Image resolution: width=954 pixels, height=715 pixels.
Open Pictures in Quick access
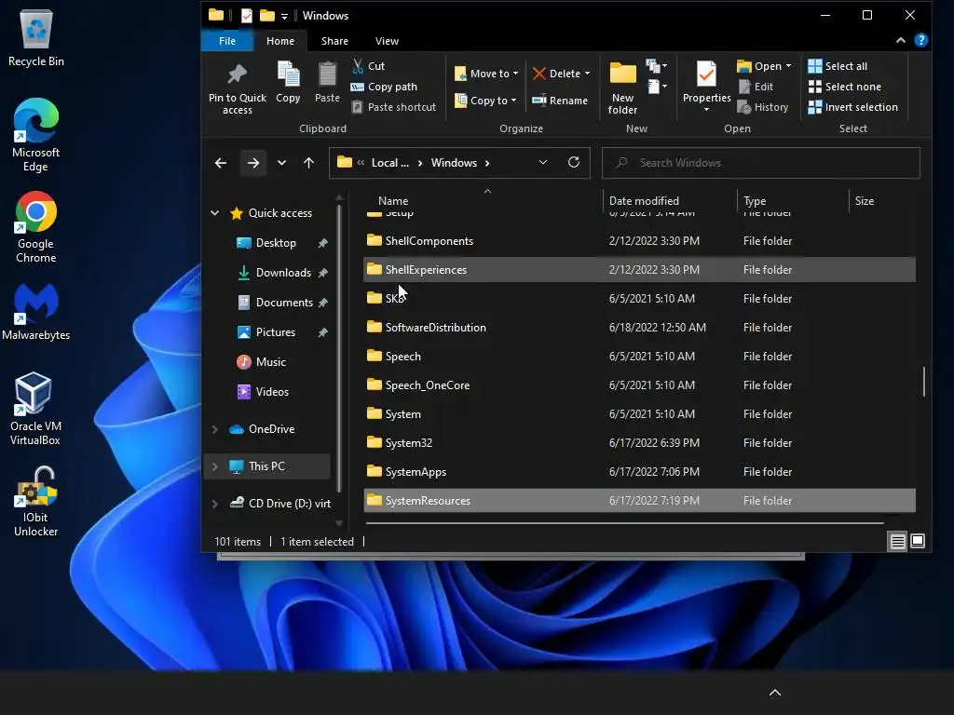[x=275, y=332]
